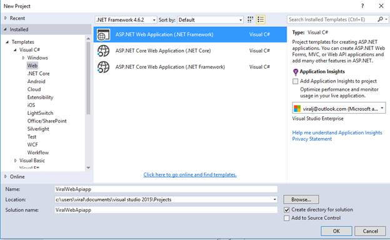The image size is (390, 240).
Task: Click the Name input field
Action: pyautogui.click(x=166, y=189)
